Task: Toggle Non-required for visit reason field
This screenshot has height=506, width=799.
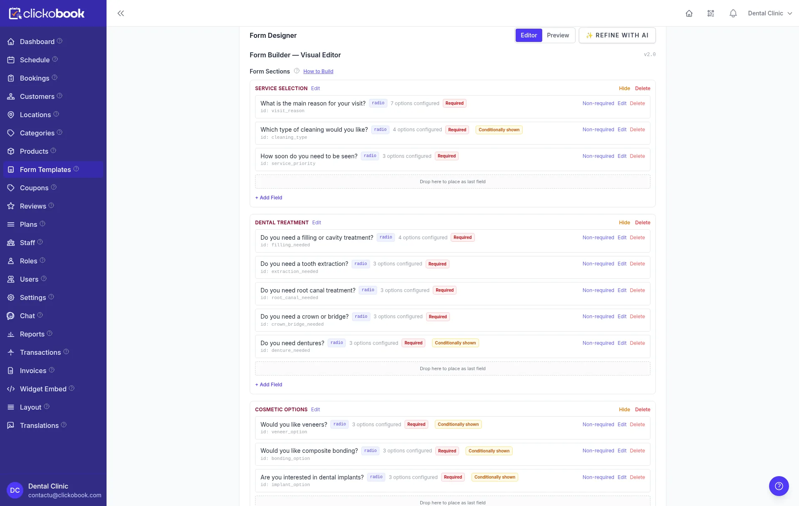Action: (598, 103)
